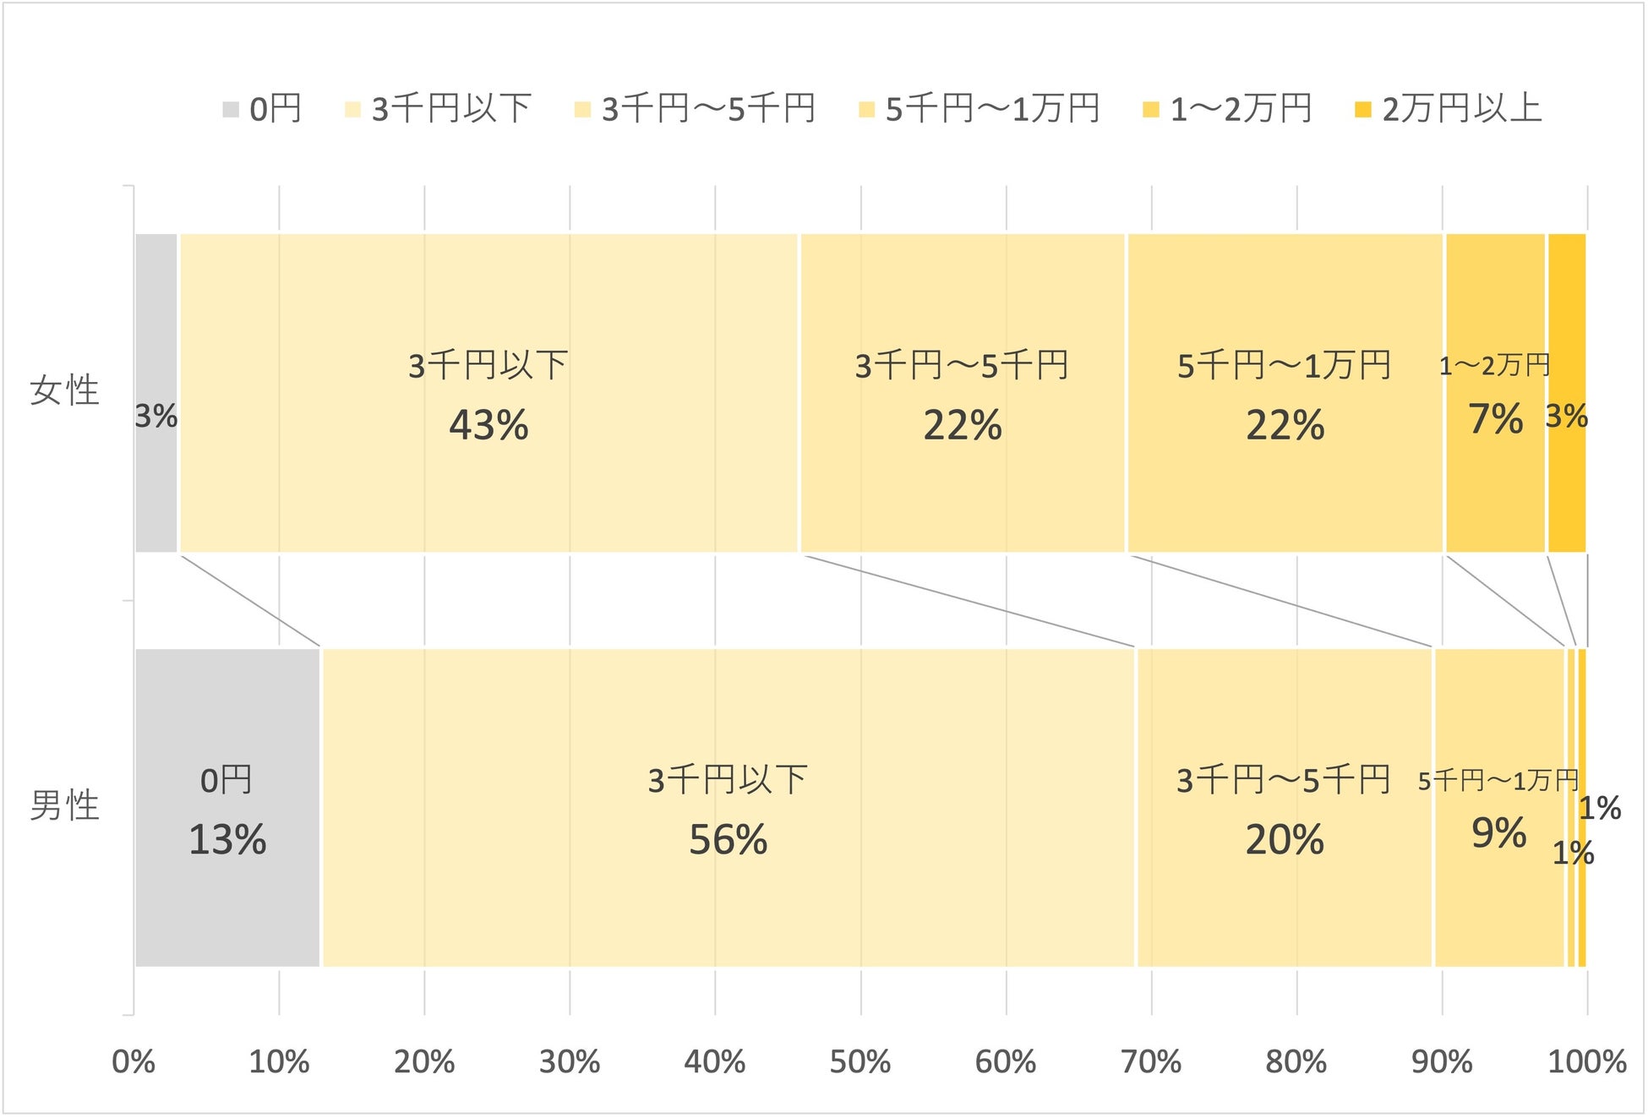Click the 100% x-axis tick label
Screen dimensions: 1648x1118
[1586, 1062]
